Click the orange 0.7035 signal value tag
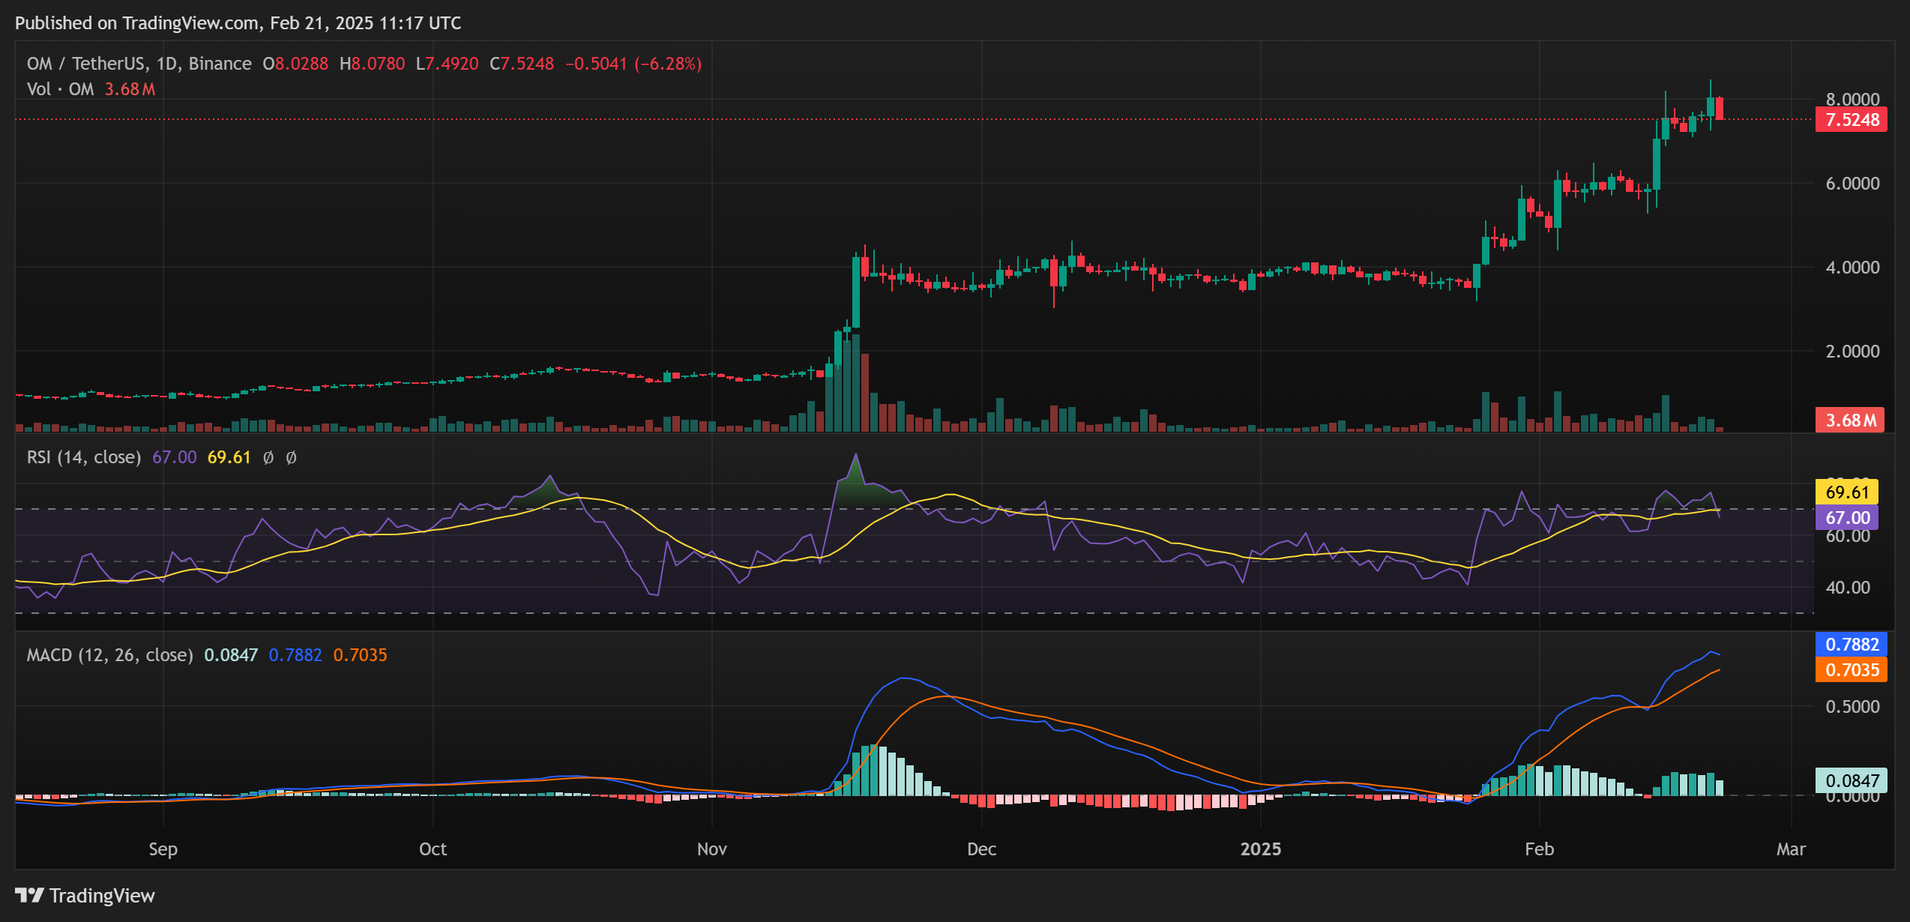This screenshot has width=1910, height=922. click(x=1851, y=669)
